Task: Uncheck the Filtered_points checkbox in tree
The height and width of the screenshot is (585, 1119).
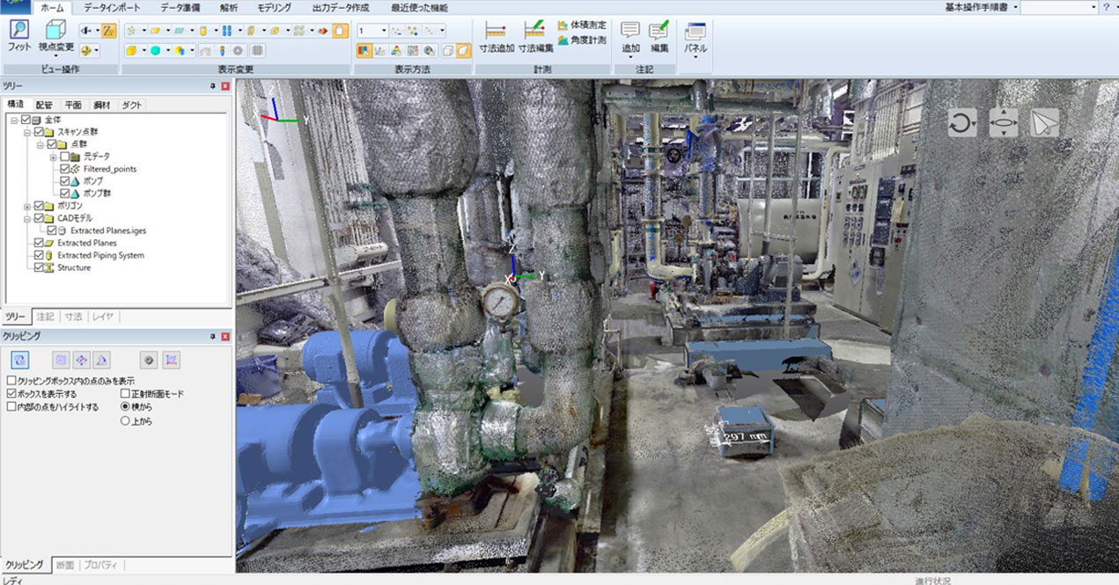Action: click(64, 169)
